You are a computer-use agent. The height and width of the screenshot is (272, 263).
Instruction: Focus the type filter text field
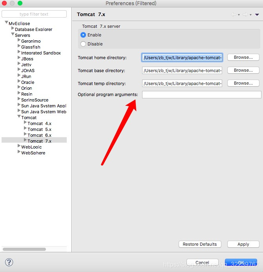(34, 14)
